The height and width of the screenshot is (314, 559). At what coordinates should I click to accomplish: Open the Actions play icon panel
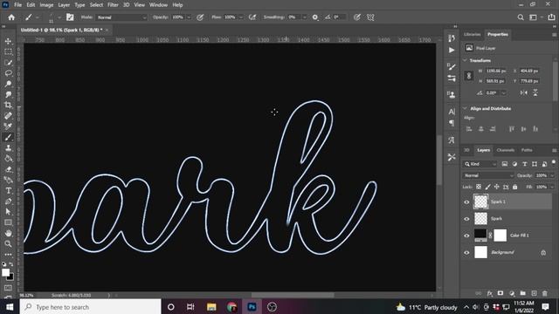click(x=452, y=51)
